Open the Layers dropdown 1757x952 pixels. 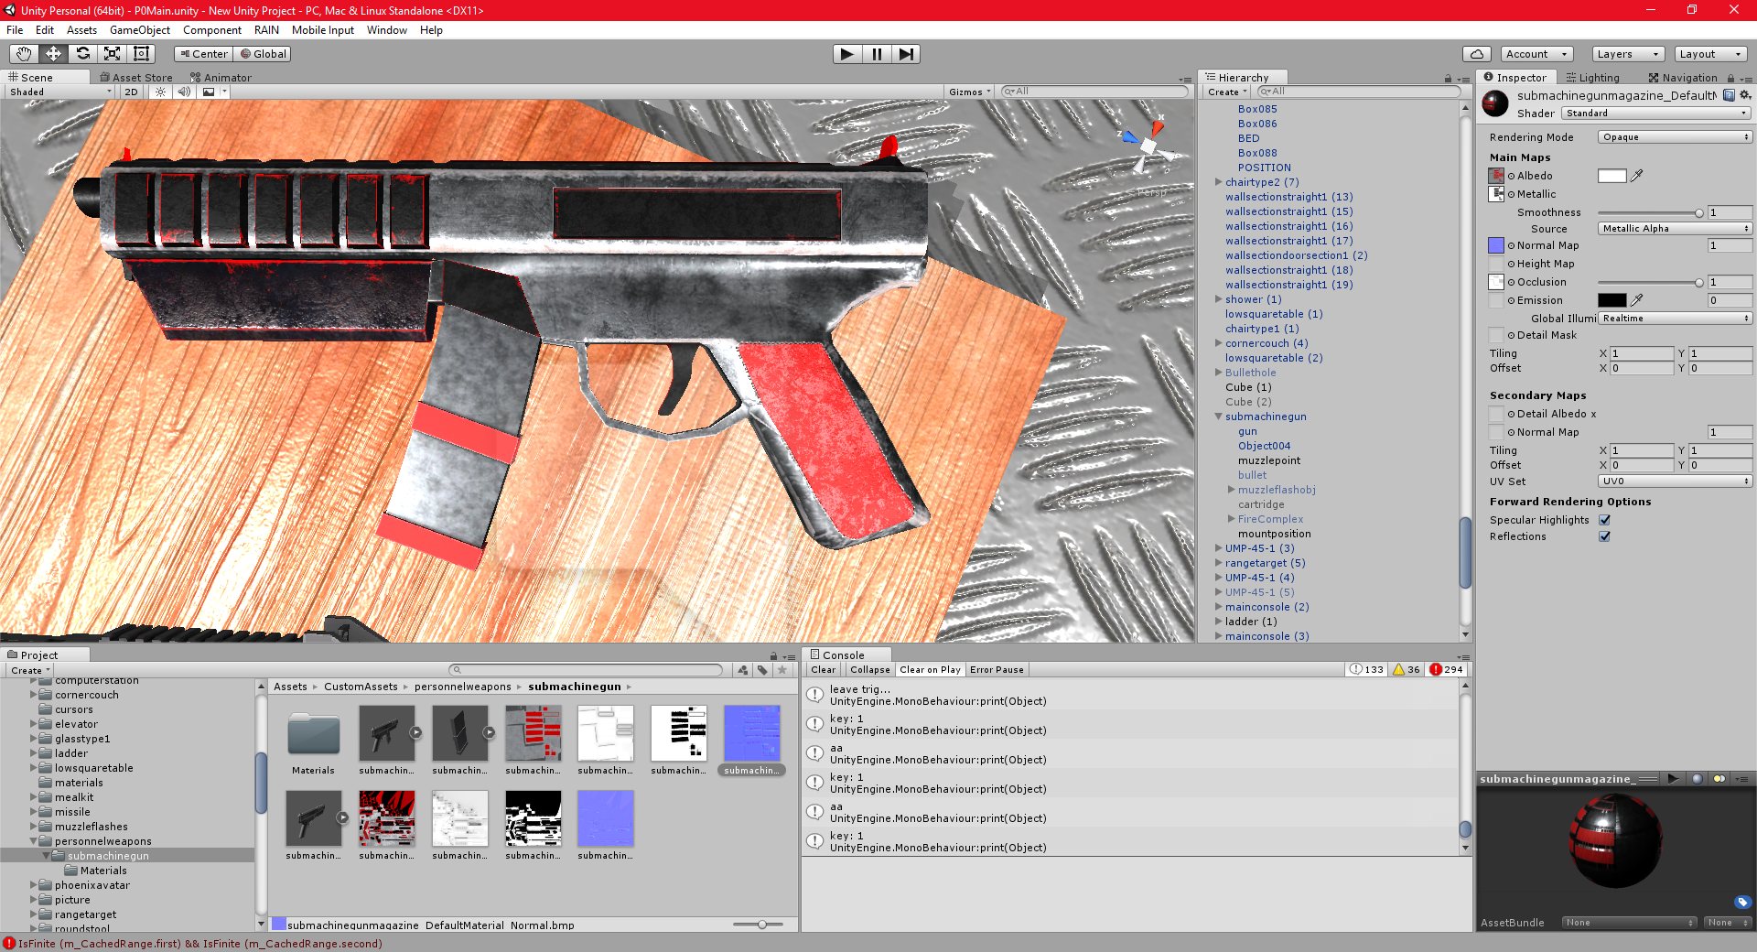tap(1628, 54)
